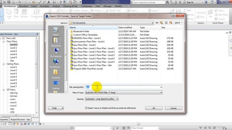The height and width of the screenshot is (130, 232).
Task: Collapse 3D Views tree node
Action: [x=4, y=90]
